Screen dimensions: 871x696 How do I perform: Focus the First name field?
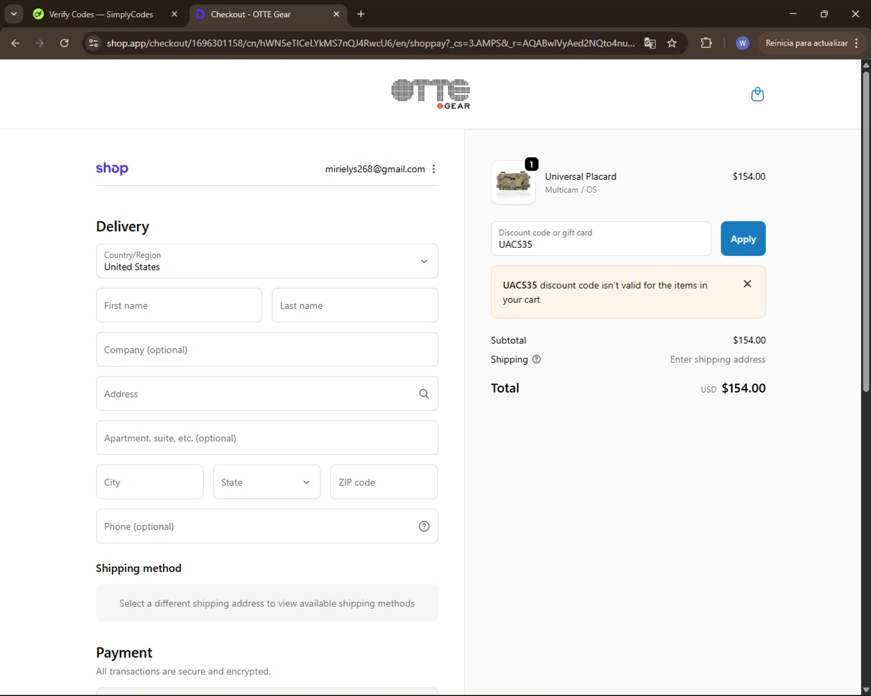179,305
